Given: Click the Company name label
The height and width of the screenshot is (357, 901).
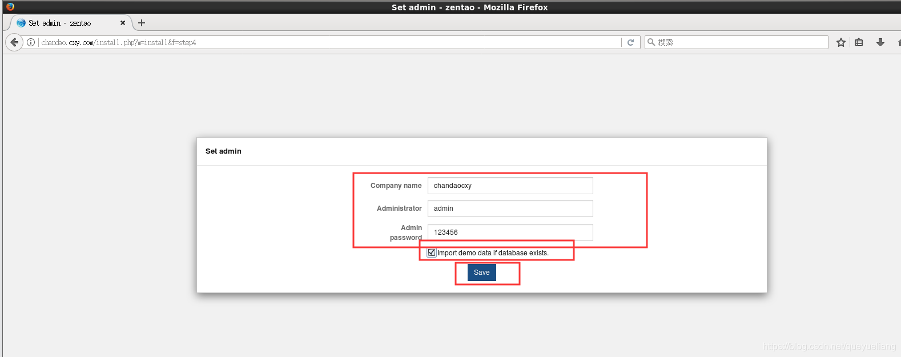Looking at the screenshot, I should point(396,186).
